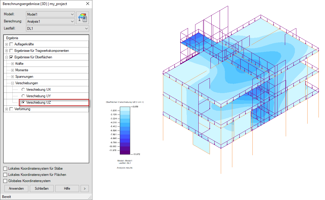Expand dialog with the > button
Screen dimensions: 325x200
coord(84,189)
